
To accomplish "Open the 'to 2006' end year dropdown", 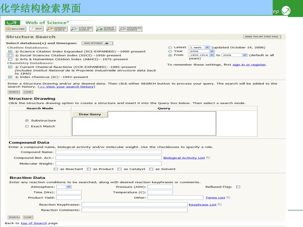I will click(234, 55).
